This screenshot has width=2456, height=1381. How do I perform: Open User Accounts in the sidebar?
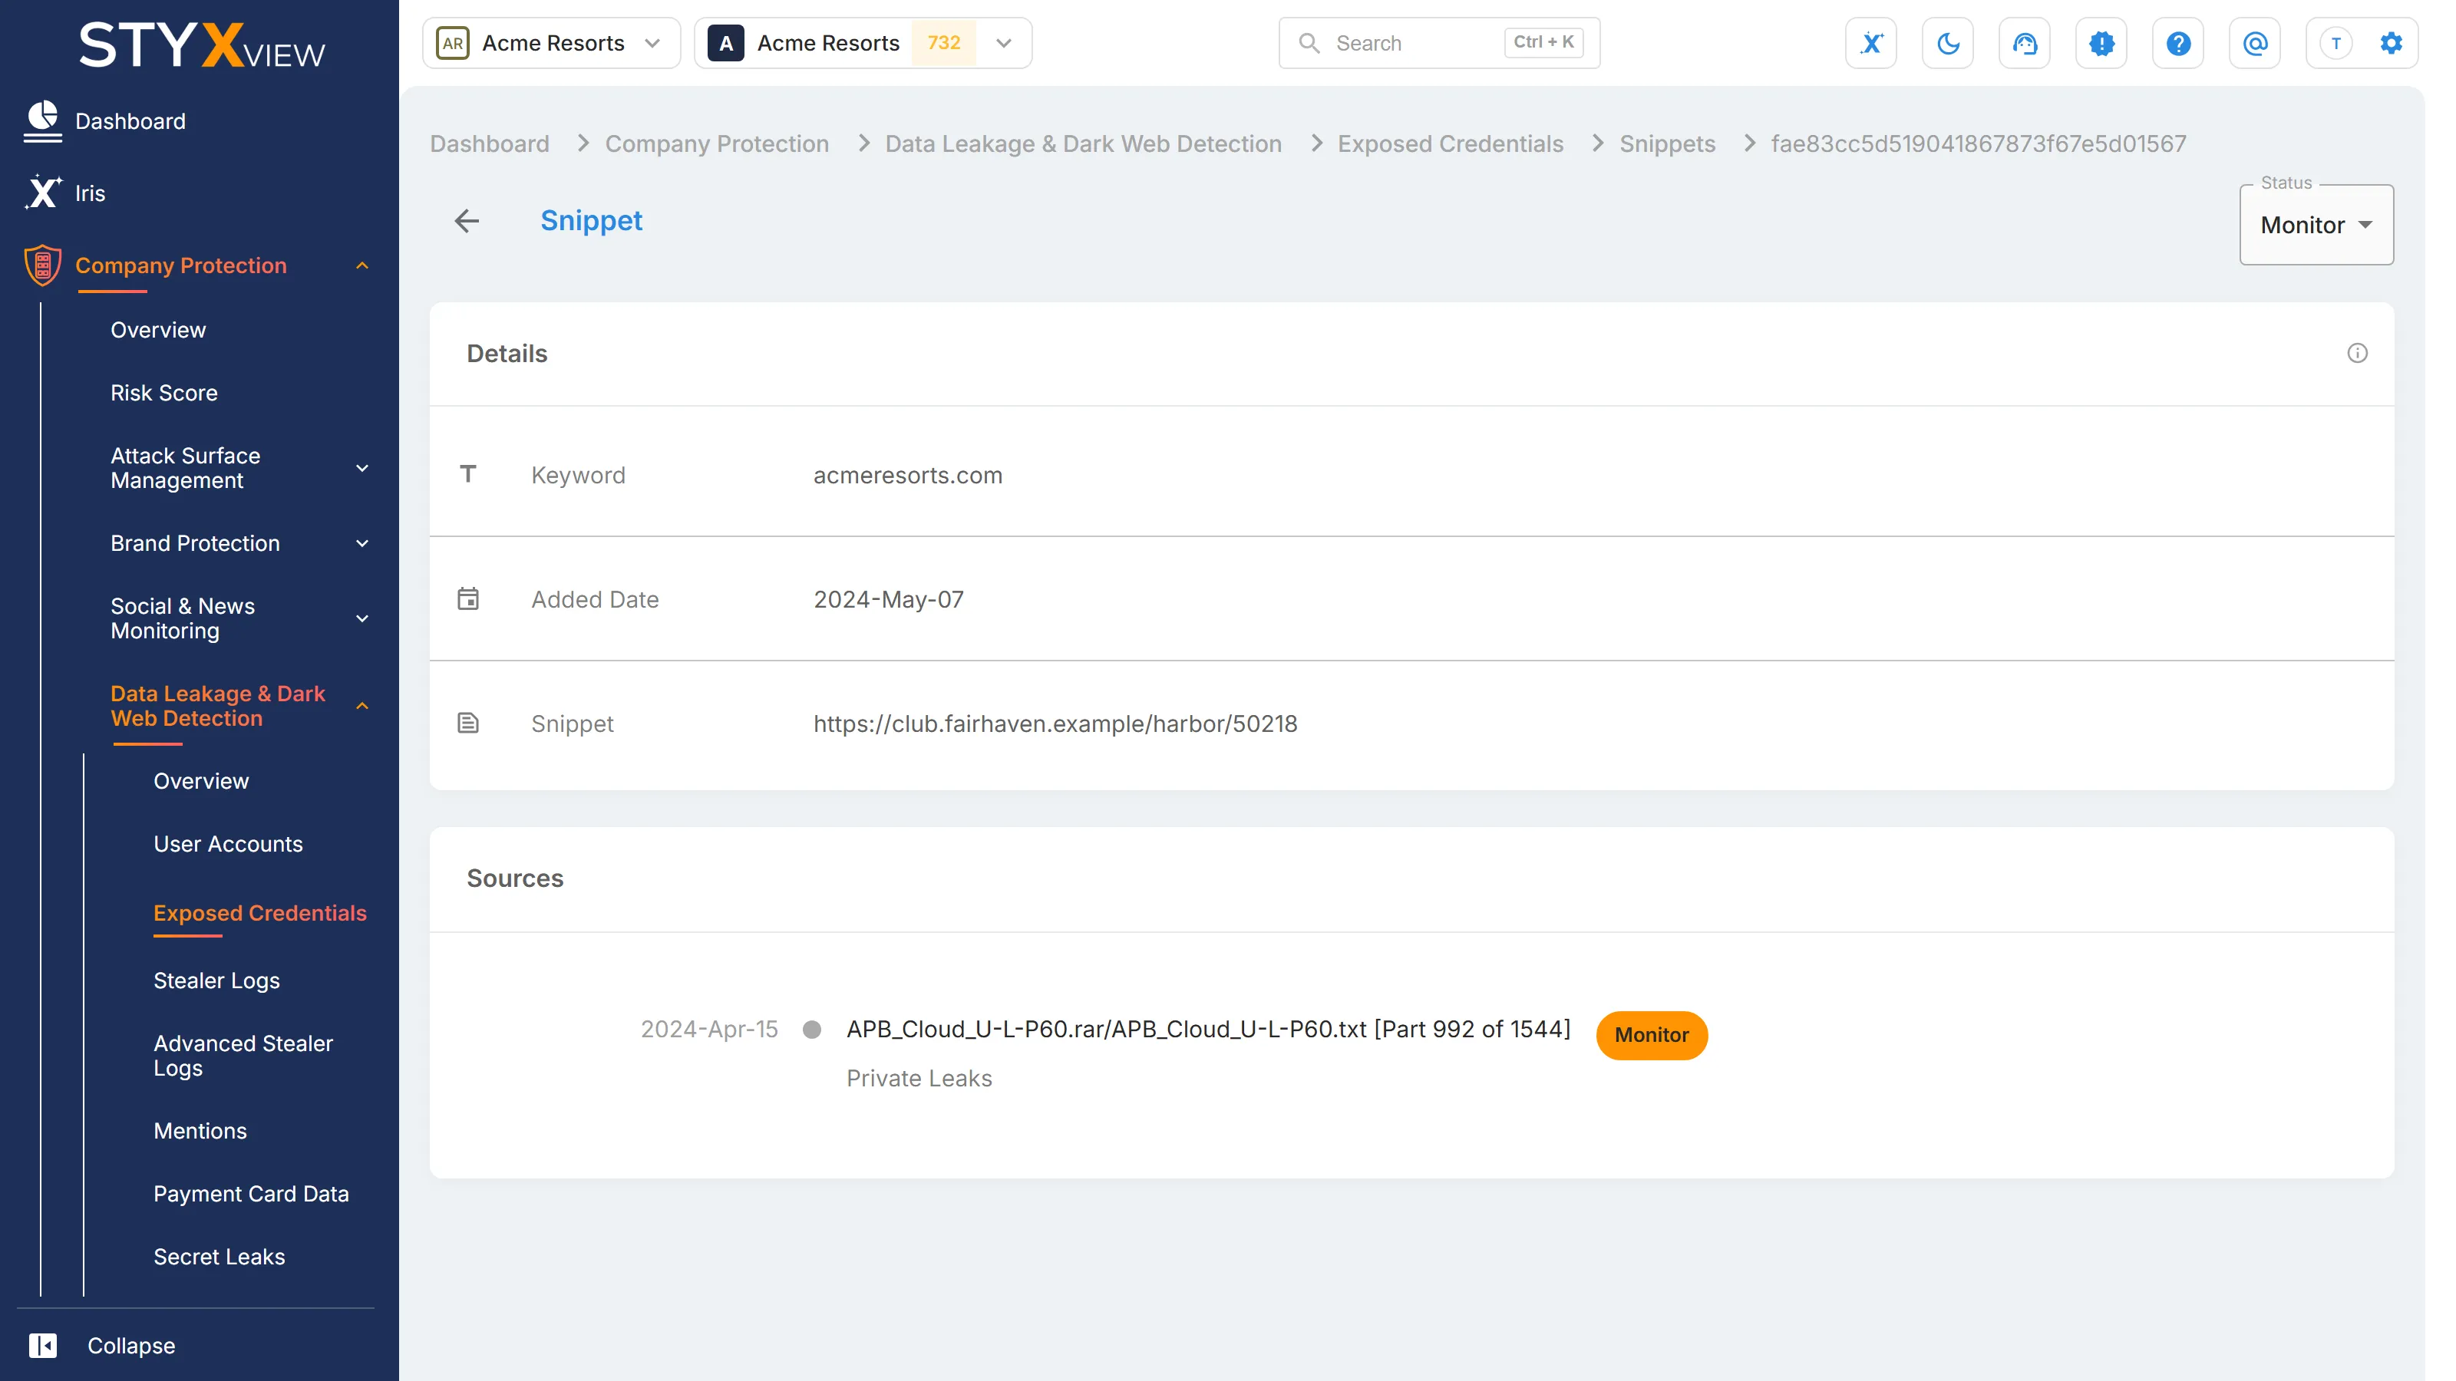point(228,843)
